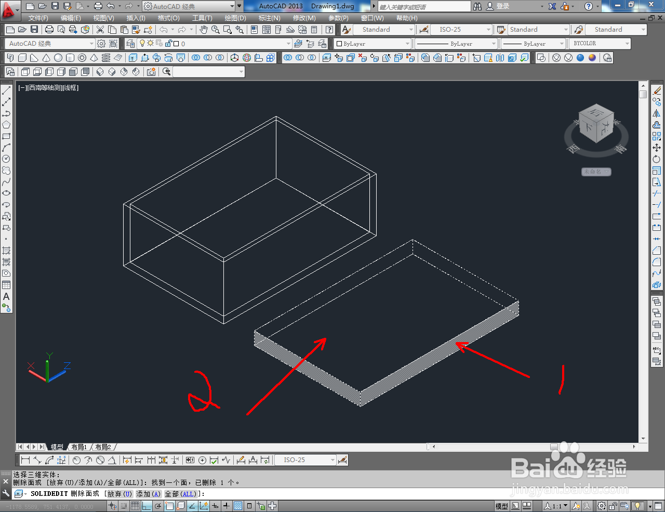Select the Cone solid tool
The width and height of the screenshot is (665, 512).
coord(46,58)
